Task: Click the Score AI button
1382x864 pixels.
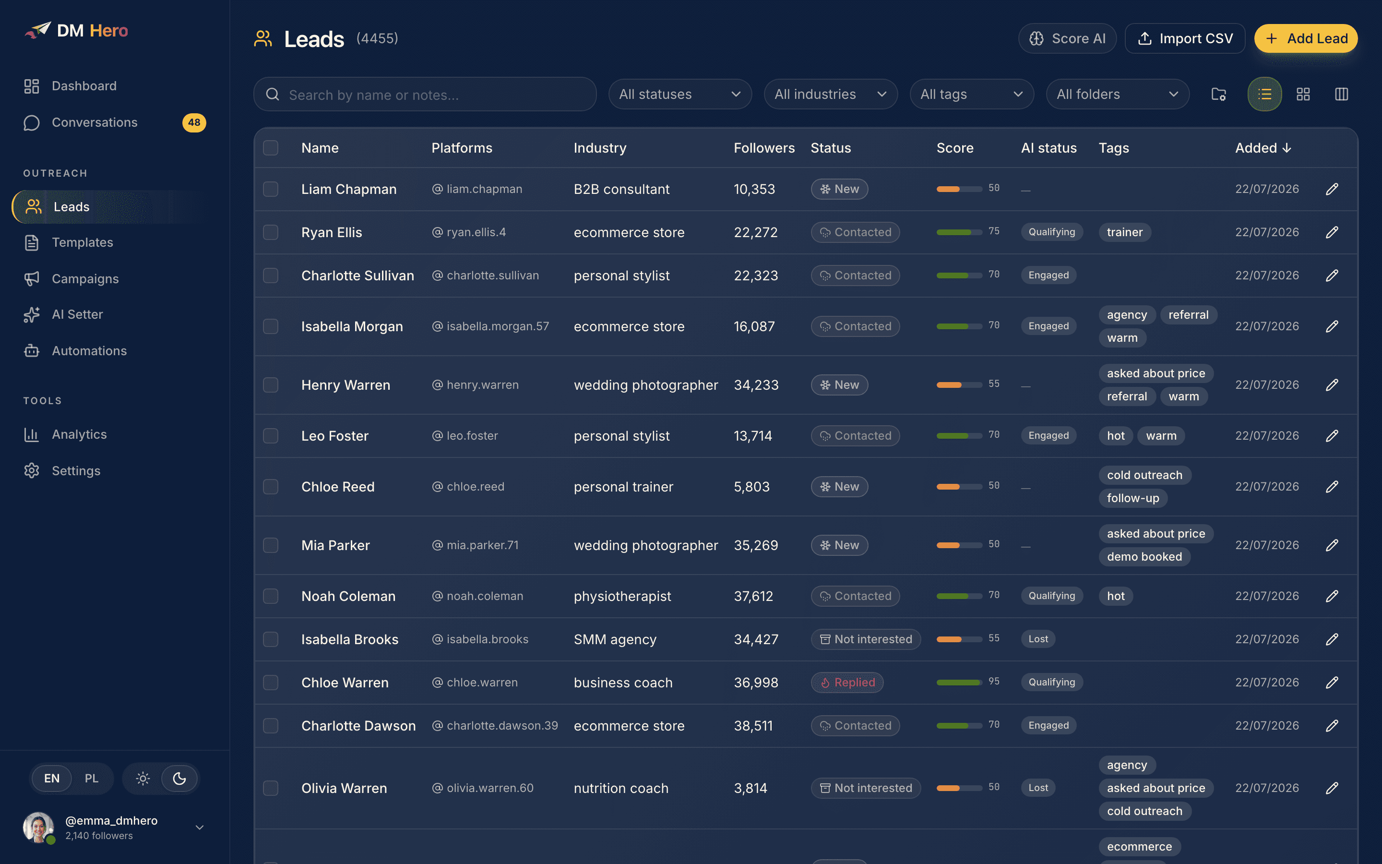Action: click(1067, 38)
